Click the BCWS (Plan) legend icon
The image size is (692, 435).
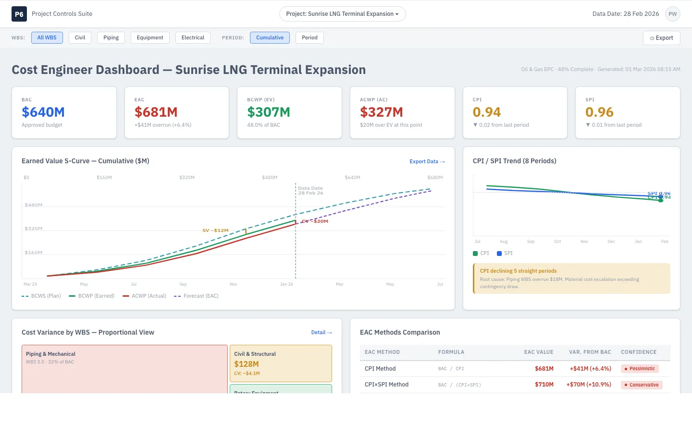[x=25, y=296]
